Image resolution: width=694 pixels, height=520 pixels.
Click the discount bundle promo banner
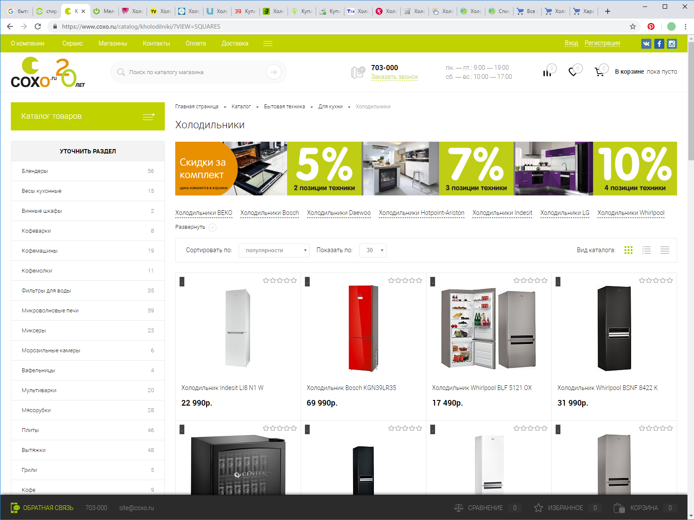(x=426, y=169)
